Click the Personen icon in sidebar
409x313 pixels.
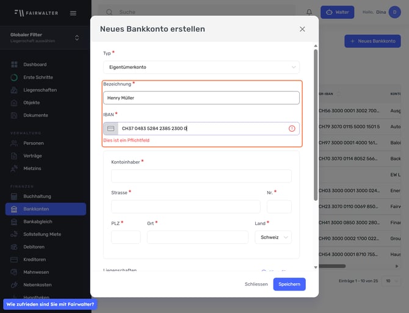pyautogui.click(x=14, y=143)
